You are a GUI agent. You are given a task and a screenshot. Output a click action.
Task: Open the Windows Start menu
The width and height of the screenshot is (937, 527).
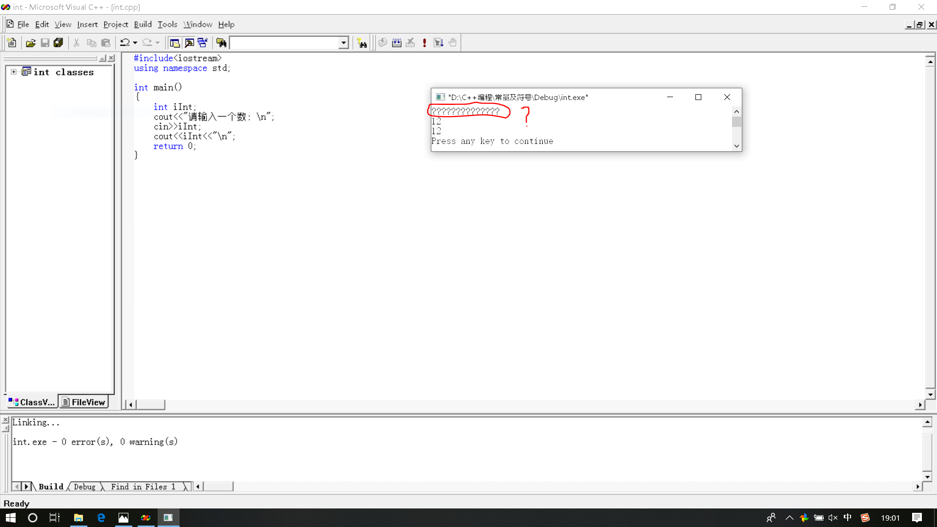[x=11, y=518]
